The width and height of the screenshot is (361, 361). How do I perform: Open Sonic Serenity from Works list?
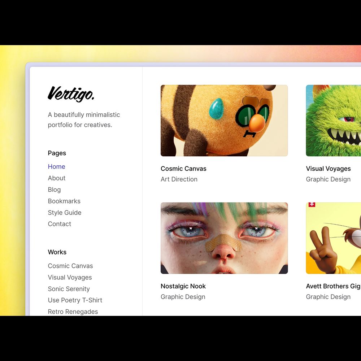[x=69, y=289]
